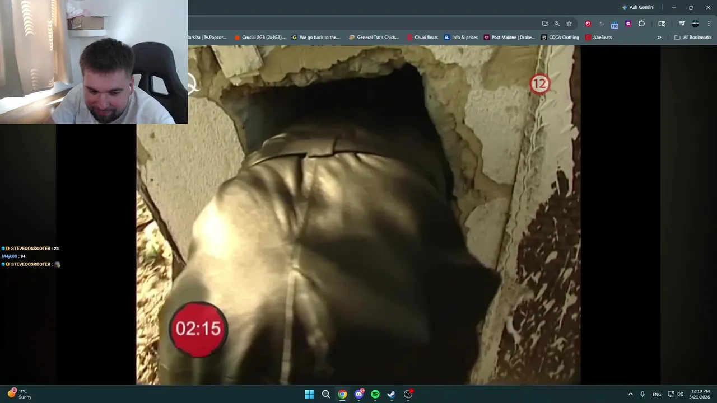Viewport: 717px width, 403px height.
Task: Open the We go back to the... bookmark
Action: (316, 38)
